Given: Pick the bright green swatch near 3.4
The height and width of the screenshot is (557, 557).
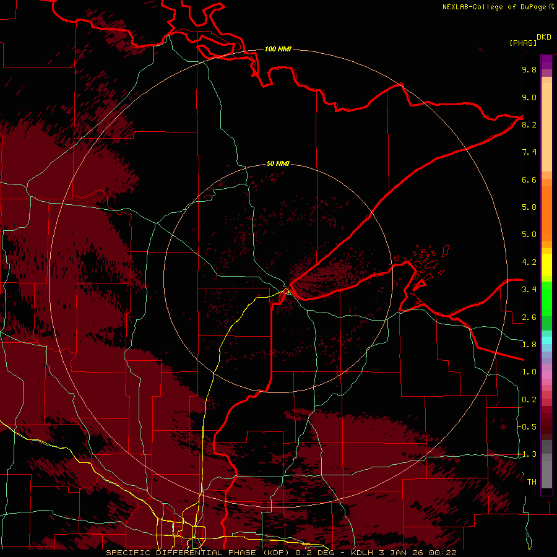Looking at the screenshot, I should 546,298.
